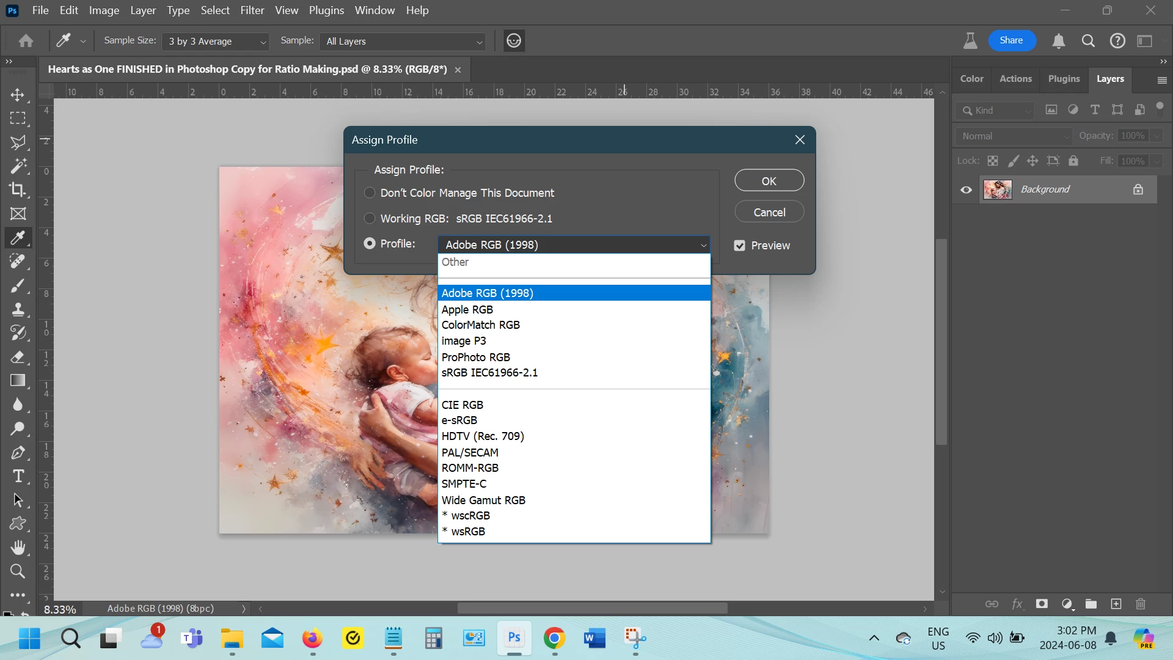Click the Share button

click(x=1011, y=40)
